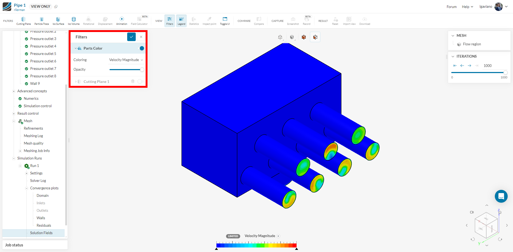The height and width of the screenshot is (252, 513).
Task: Click the iteration number input field
Action: 494,66
